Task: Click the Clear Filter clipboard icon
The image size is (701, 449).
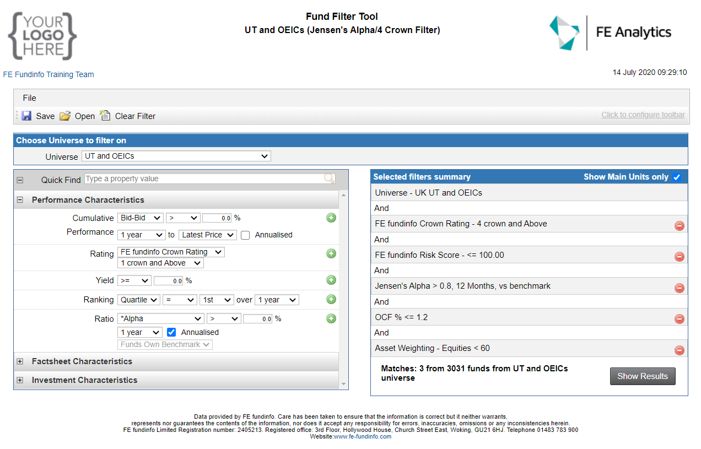Action: click(105, 116)
